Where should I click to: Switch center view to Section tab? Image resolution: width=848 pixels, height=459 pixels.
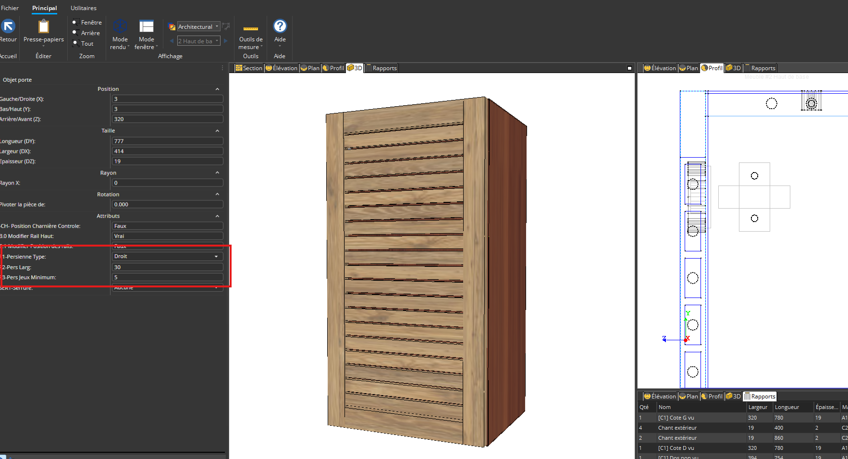coord(249,68)
